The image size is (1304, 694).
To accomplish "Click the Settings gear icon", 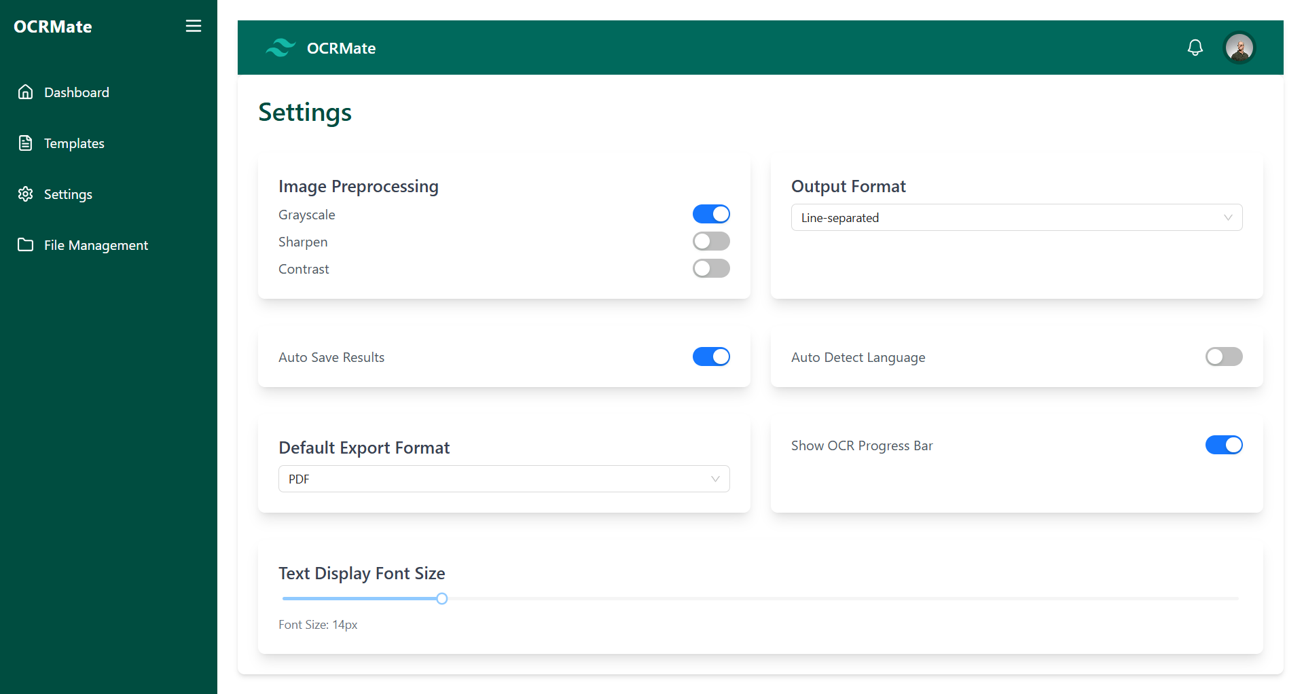I will click(25, 194).
